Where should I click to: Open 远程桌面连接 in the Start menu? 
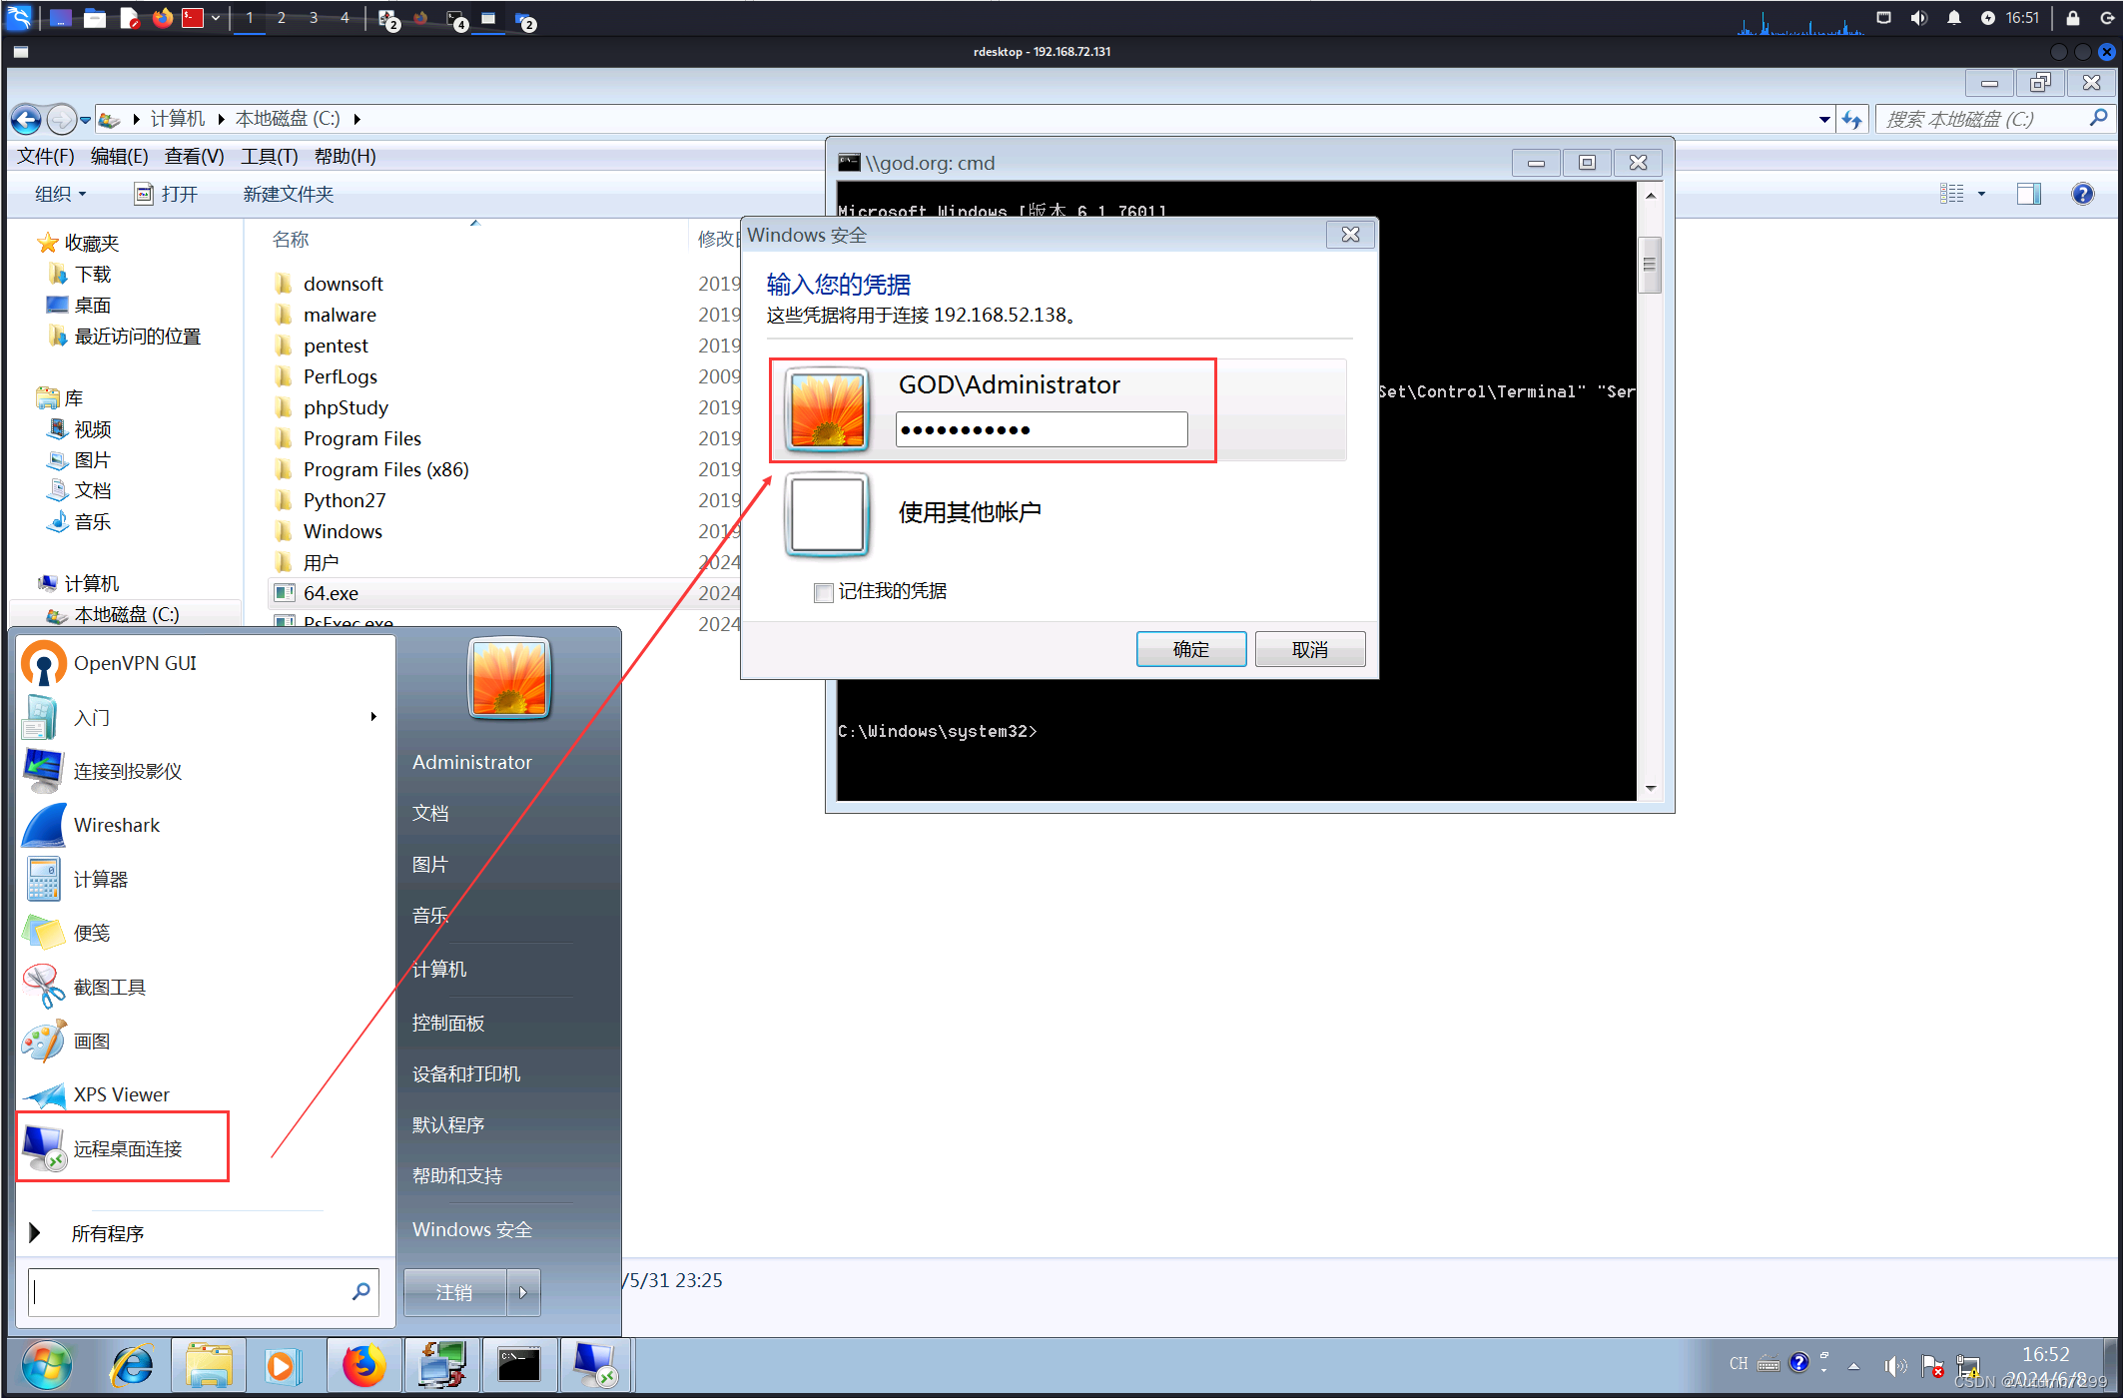point(127,1148)
